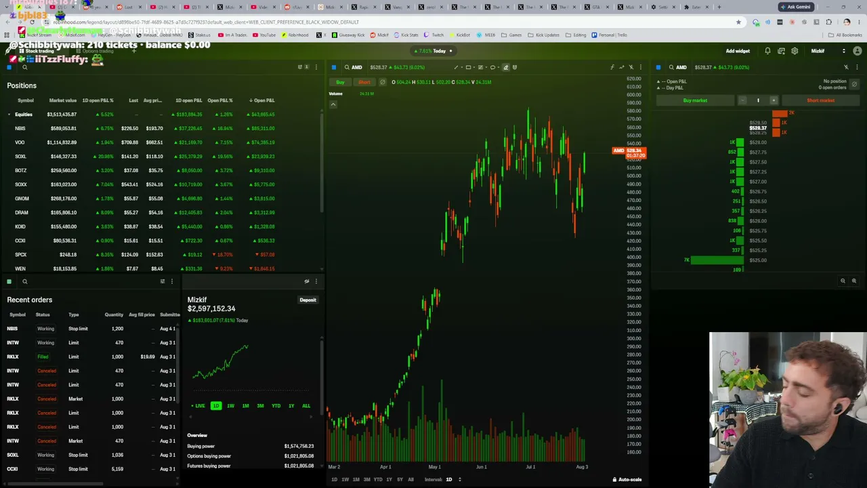The height and width of the screenshot is (488, 867).
Task: Switch to the Stock trading layout tab
Action: coord(37,51)
